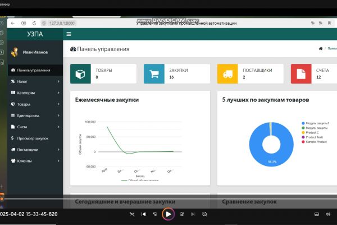Expand the Клиенты chevron
Screen dimensions: 337x225
point(58,161)
